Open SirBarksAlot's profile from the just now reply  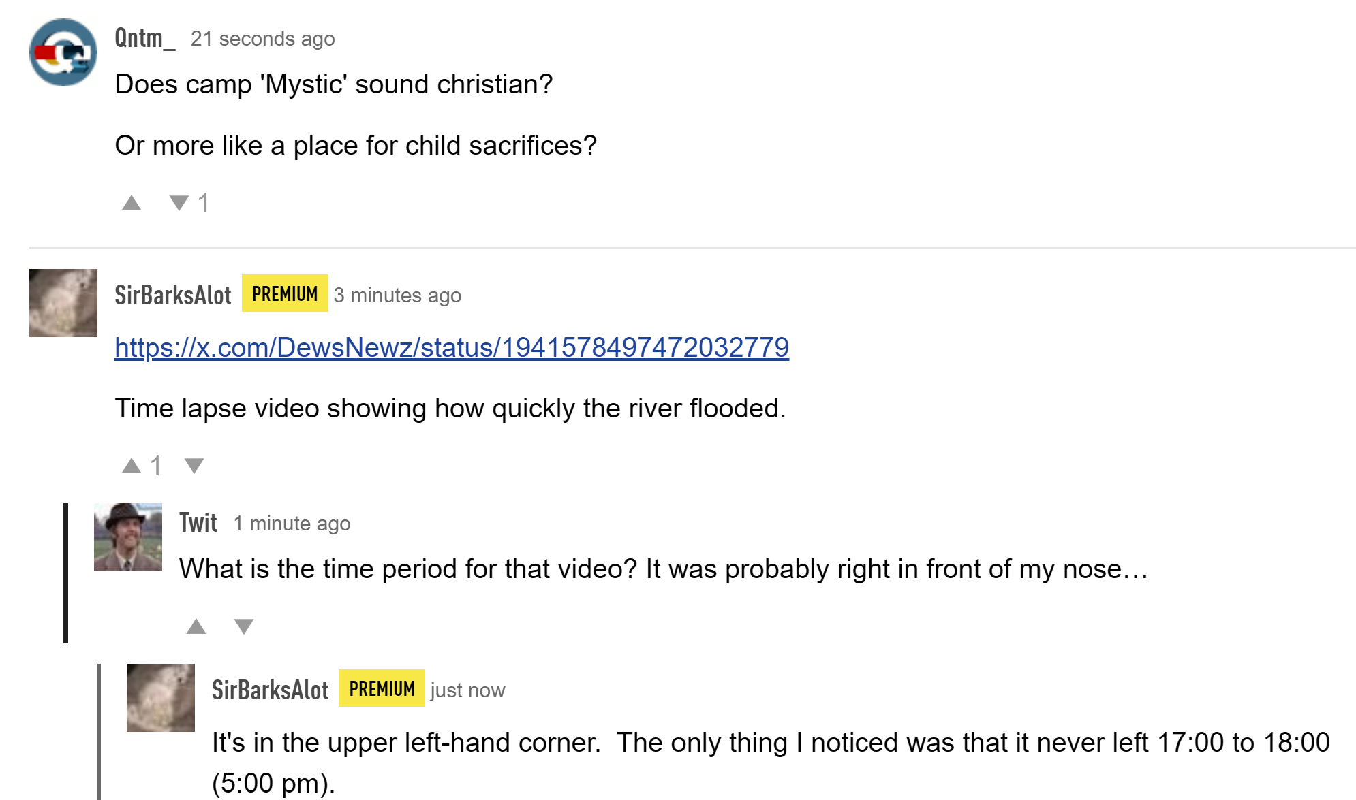point(271,690)
